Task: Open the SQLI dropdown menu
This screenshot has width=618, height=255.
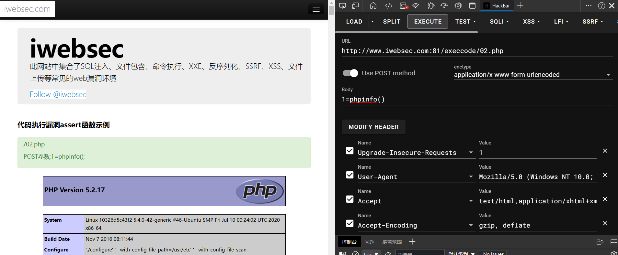Action: pyautogui.click(x=499, y=21)
